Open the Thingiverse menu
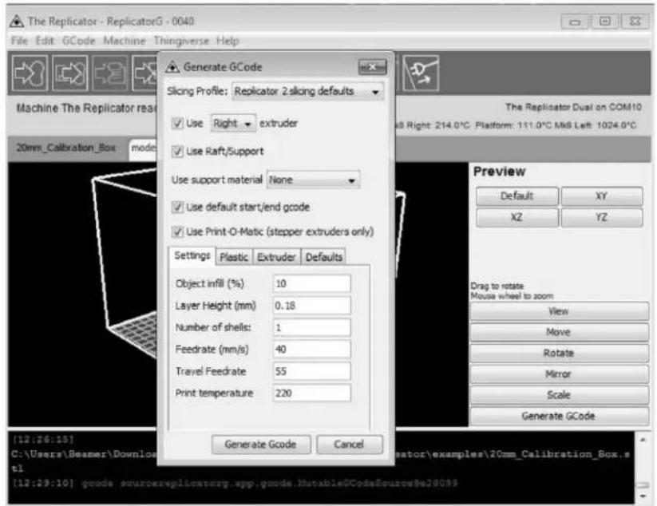The image size is (657, 506). tap(181, 41)
